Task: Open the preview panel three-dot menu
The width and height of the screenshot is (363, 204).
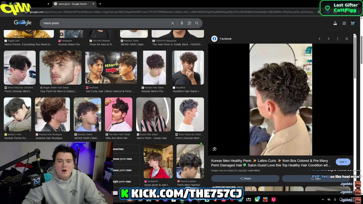Action: coord(337,39)
